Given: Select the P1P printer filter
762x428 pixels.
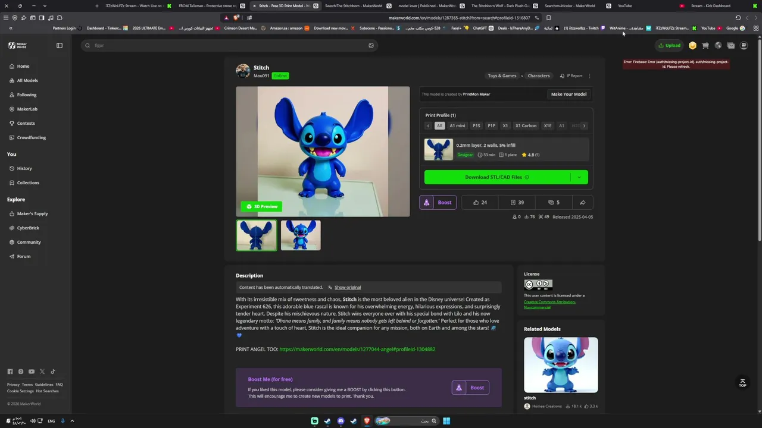Looking at the screenshot, I should tap(491, 126).
